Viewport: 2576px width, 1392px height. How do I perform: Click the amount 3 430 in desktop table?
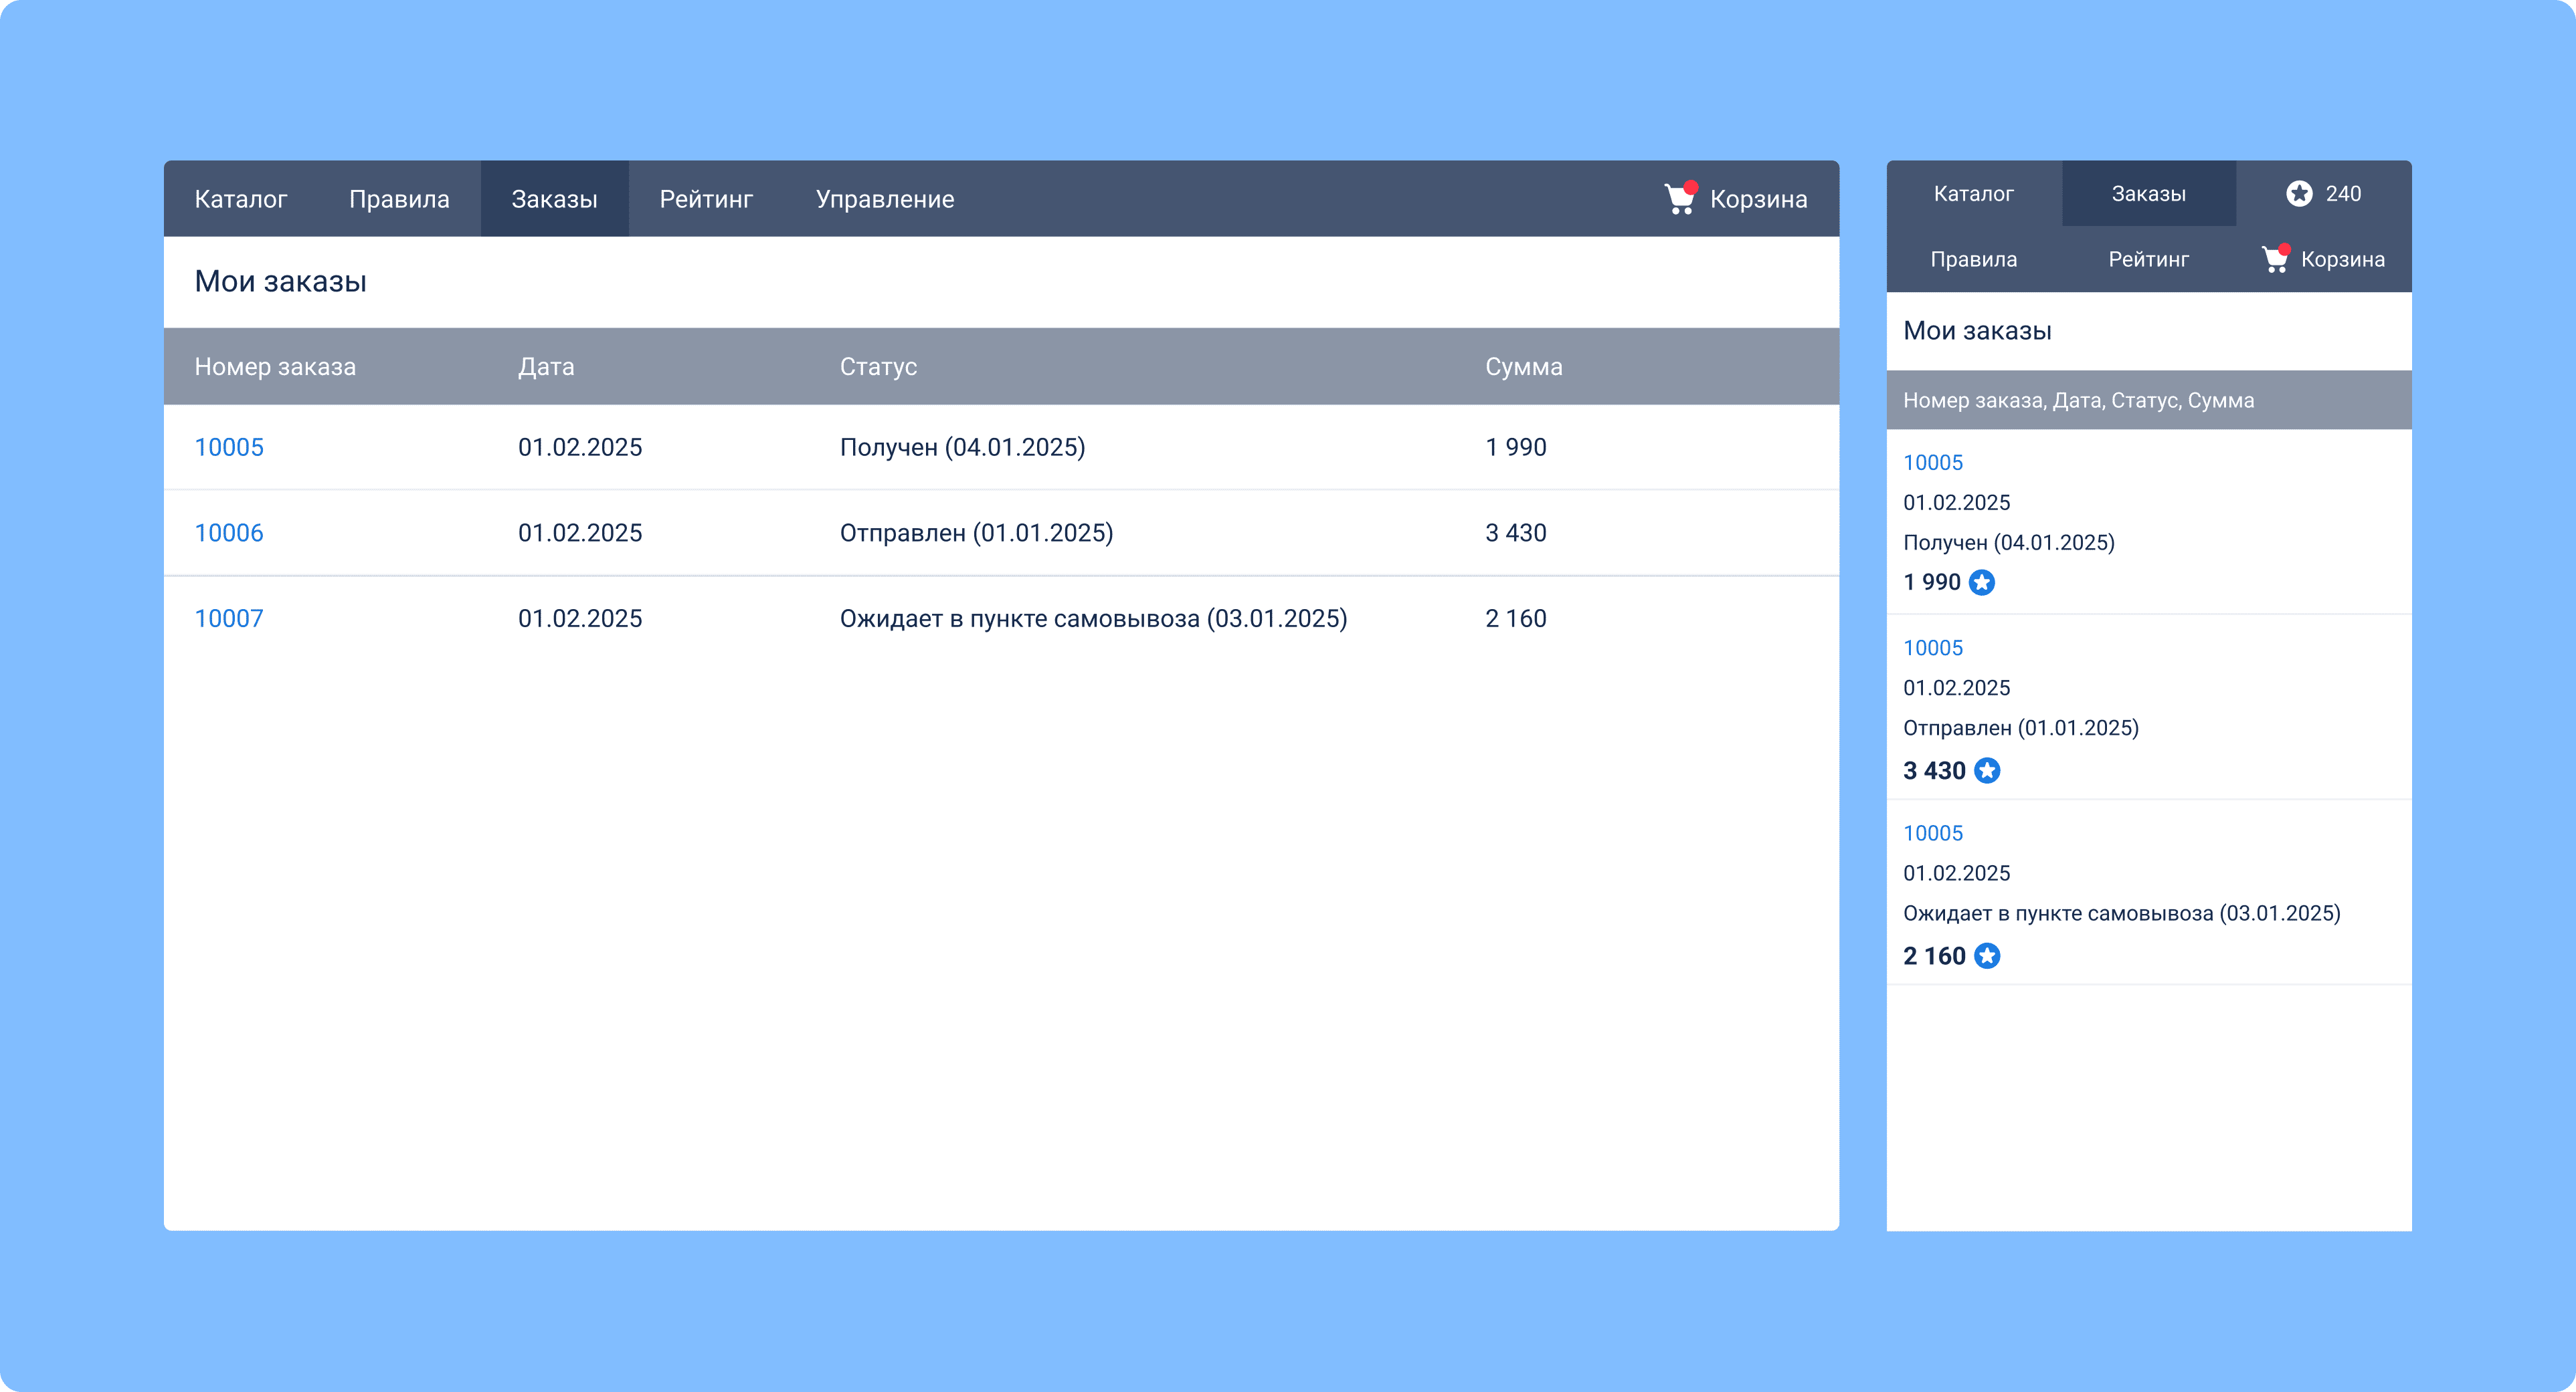[1515, 533]
